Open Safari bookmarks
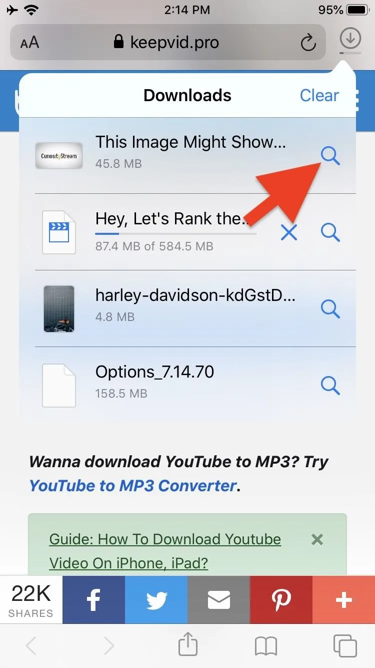The height and width of the screenshot is (668, 375). 265,646
